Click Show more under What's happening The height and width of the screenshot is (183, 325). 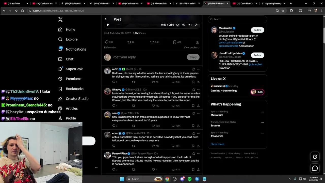pos(217,144)
